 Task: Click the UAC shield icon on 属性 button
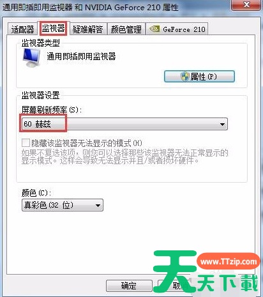click(x=184, y=77)
